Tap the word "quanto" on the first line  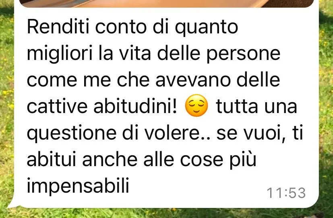point(206,28)
